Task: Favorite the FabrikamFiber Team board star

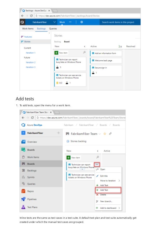Action: [105, 134]
